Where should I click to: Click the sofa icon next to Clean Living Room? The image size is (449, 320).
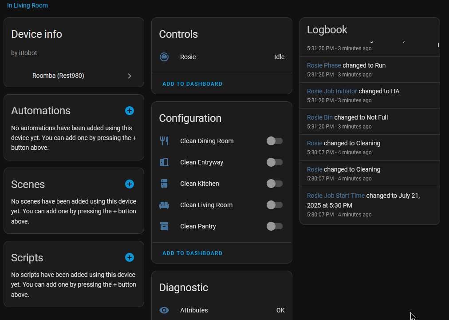164,205
